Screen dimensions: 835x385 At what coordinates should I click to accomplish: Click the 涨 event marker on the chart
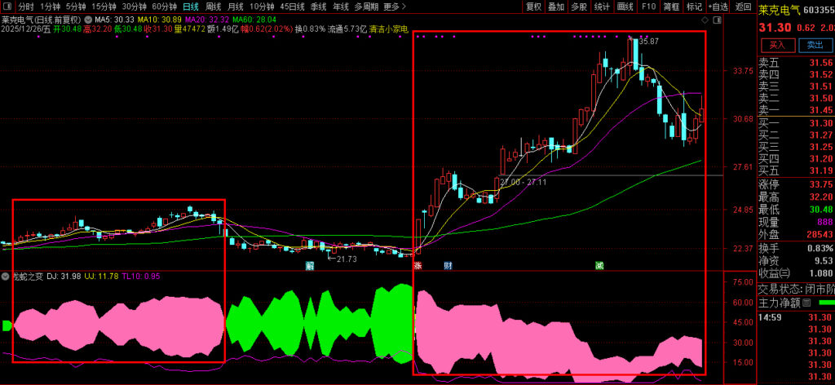pos(417,266)
